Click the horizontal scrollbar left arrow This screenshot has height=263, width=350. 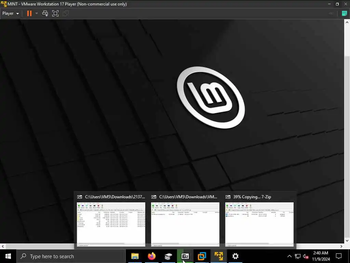coord(3,246)
